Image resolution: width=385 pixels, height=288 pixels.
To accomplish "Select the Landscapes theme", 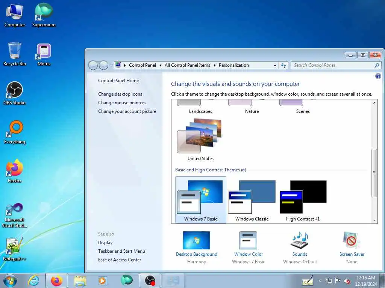I will tap(201, 107).
